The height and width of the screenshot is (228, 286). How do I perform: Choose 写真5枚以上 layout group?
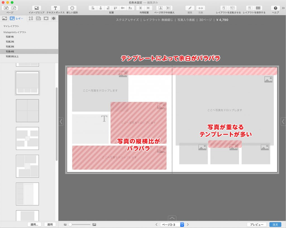coord(29,56)
